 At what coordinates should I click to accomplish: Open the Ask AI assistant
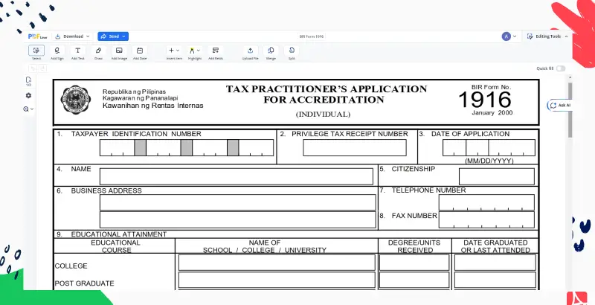pyautogui.click(x=561, y=105)
